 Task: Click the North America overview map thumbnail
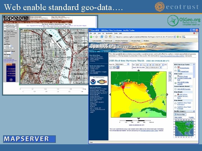tap(184, 128)
